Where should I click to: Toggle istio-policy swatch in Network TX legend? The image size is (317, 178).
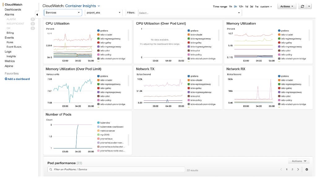tap(189, 100)
